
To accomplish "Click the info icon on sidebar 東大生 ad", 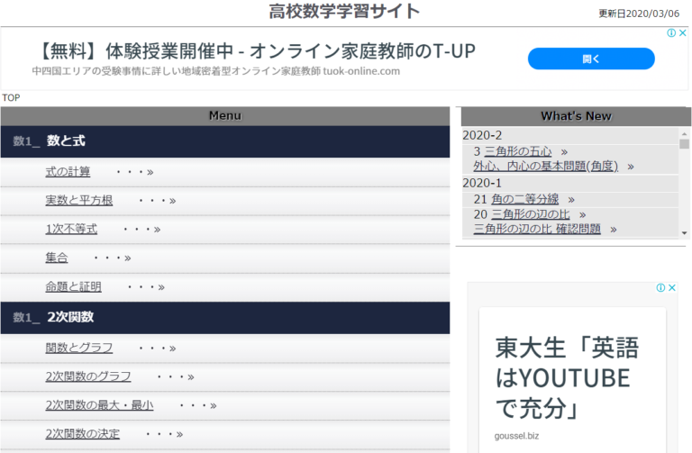I will 660,287.
